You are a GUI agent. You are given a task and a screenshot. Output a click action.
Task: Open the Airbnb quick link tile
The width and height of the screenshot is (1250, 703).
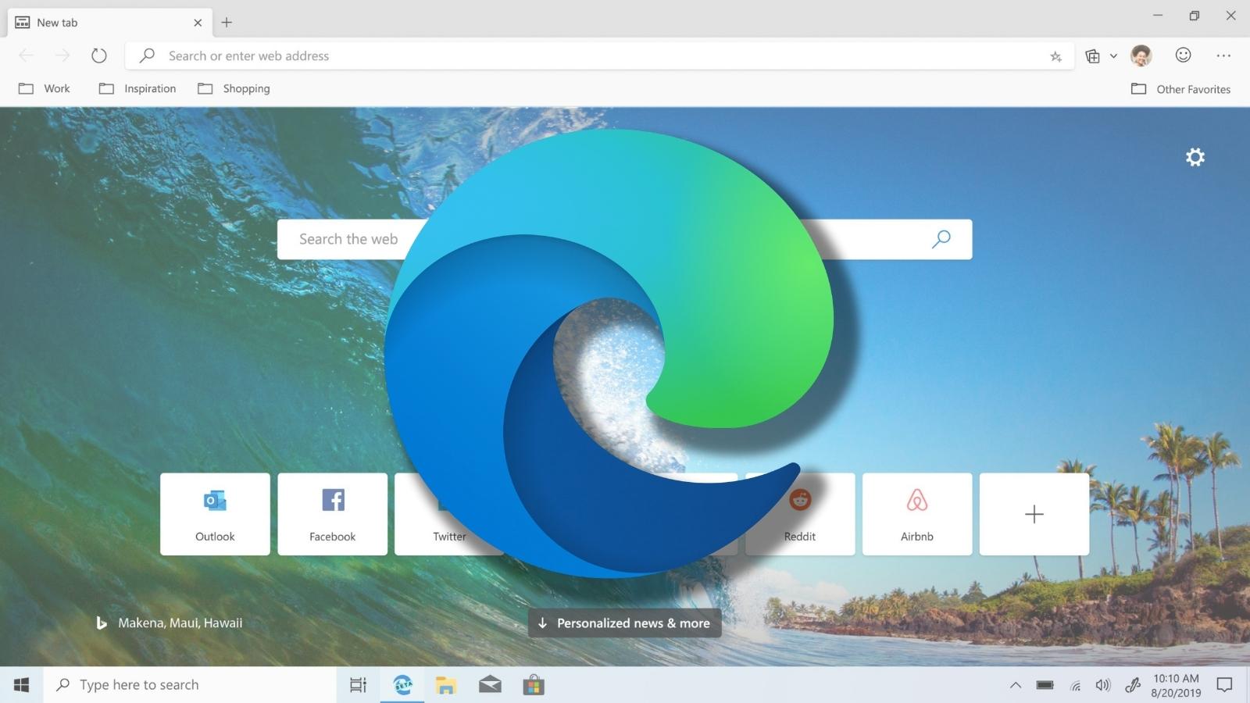point(916,514)
